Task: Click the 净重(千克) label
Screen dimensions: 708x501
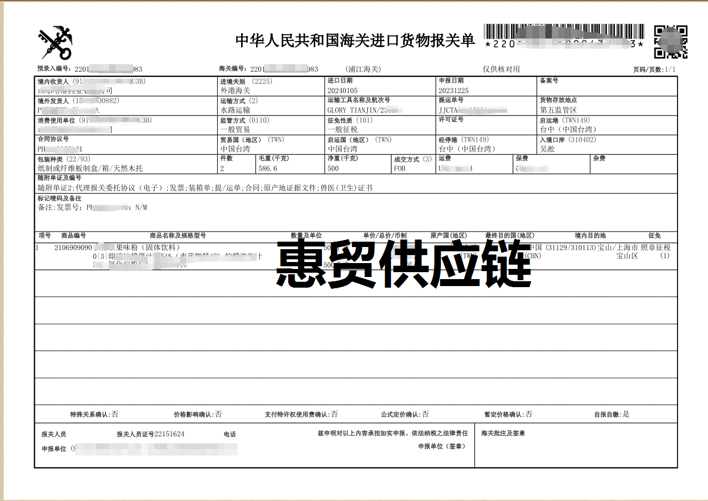Action: click(343, 158)
